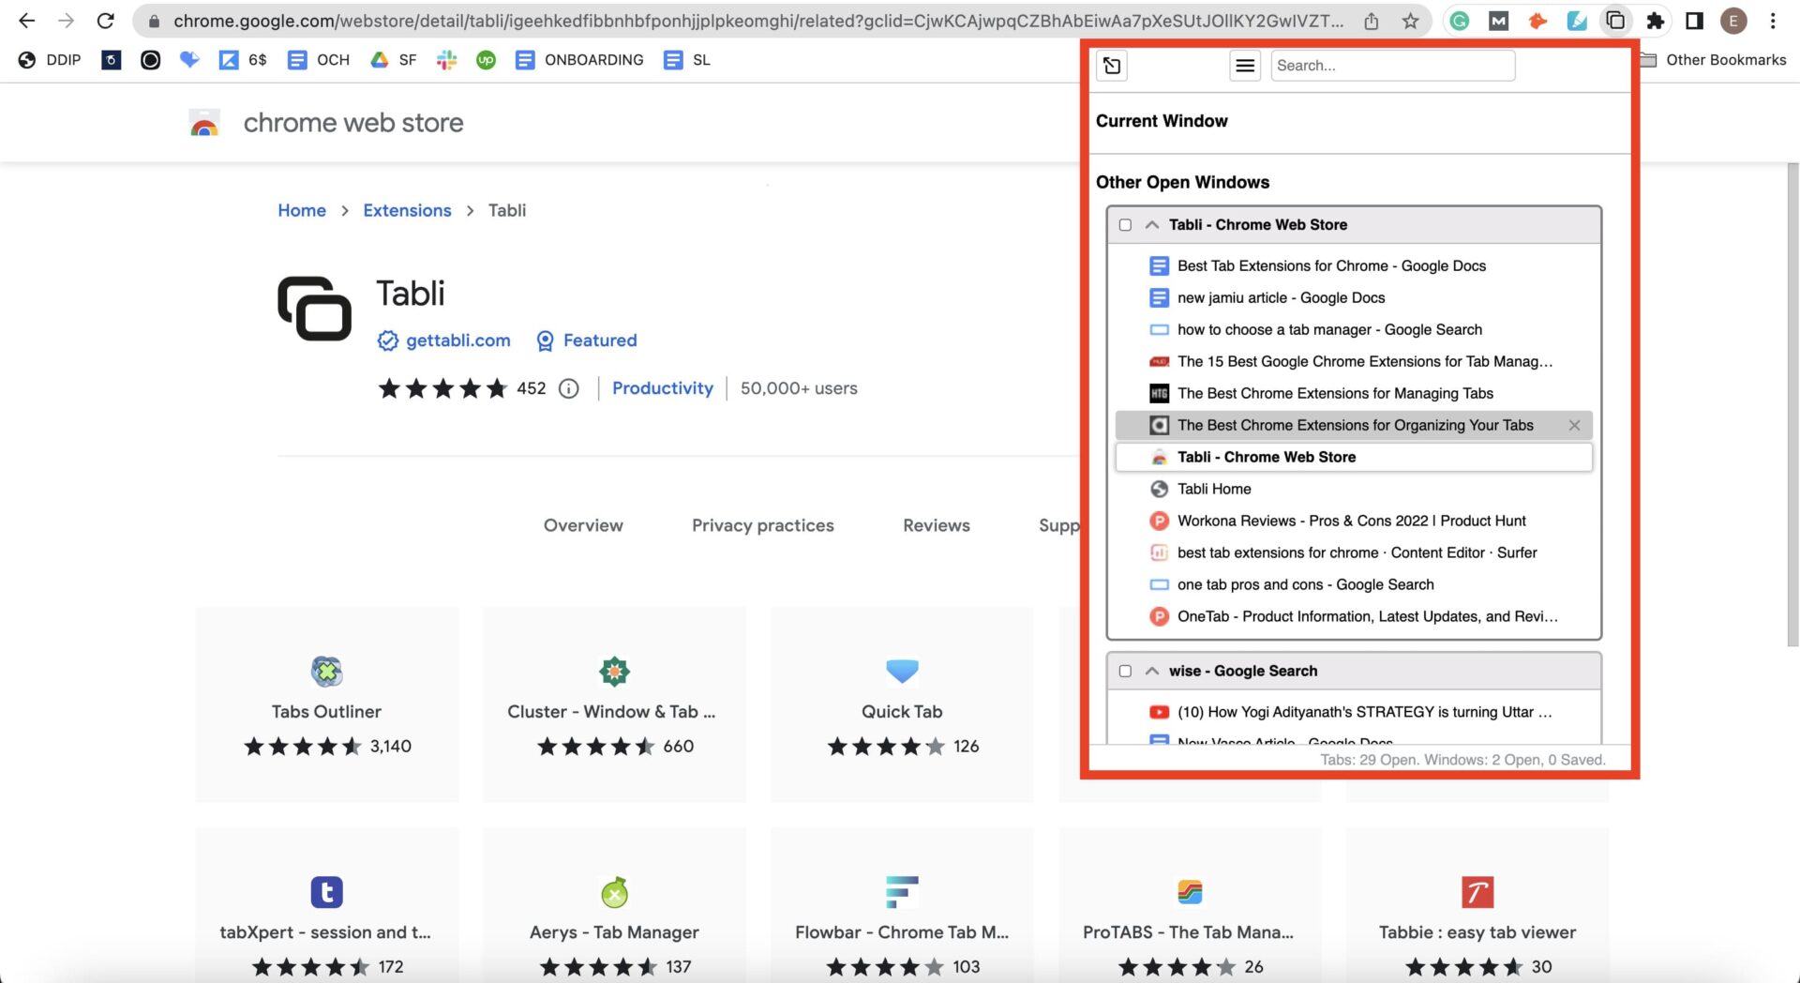Open the Tabli hamburger menu
This screenshot has height=983, width=1800.
[1245, 66]
